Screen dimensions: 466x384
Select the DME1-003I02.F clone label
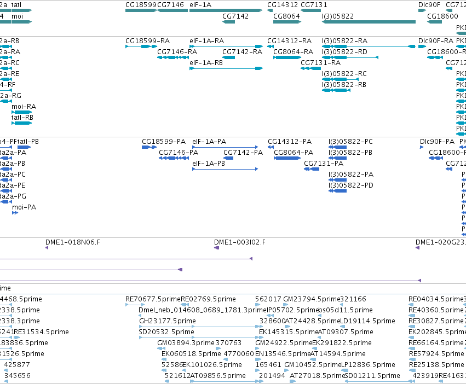point(240,242)
